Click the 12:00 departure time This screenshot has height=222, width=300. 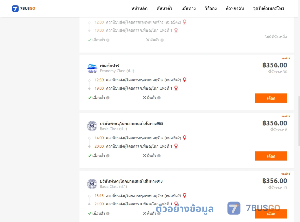[99, 22]
